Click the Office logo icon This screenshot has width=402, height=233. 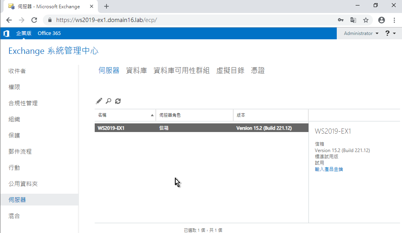point(6,33)
